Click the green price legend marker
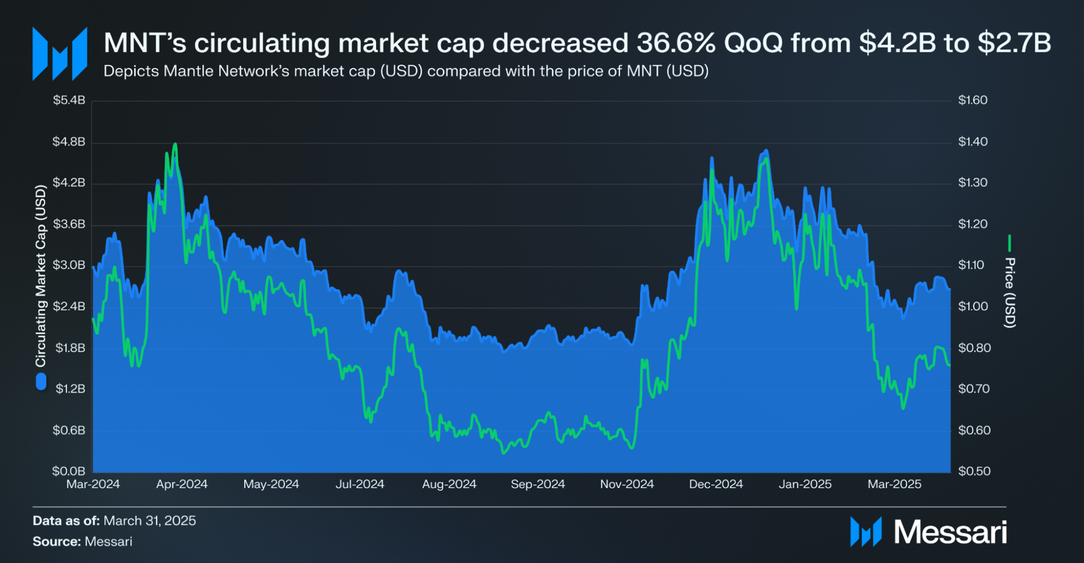Screen dimensions: 1084x563 click(x=1010, y=243)
